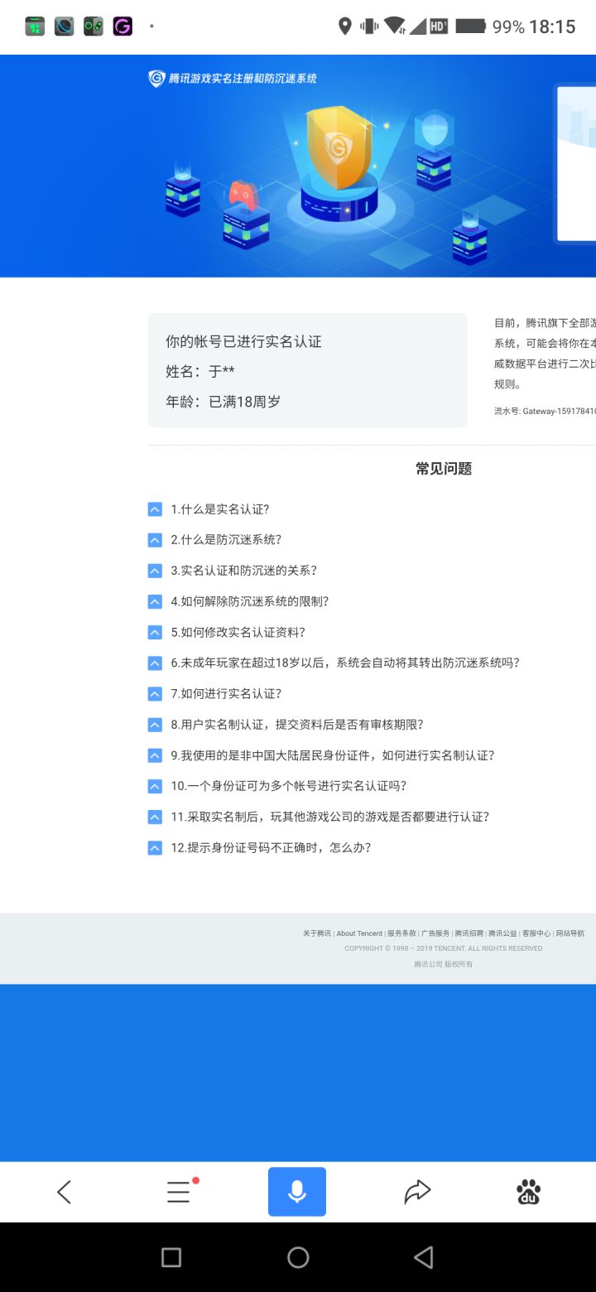Open the About Tencent footer link
The height and width of the screenshot is (1292, 596).
click(x=359, y=933)
